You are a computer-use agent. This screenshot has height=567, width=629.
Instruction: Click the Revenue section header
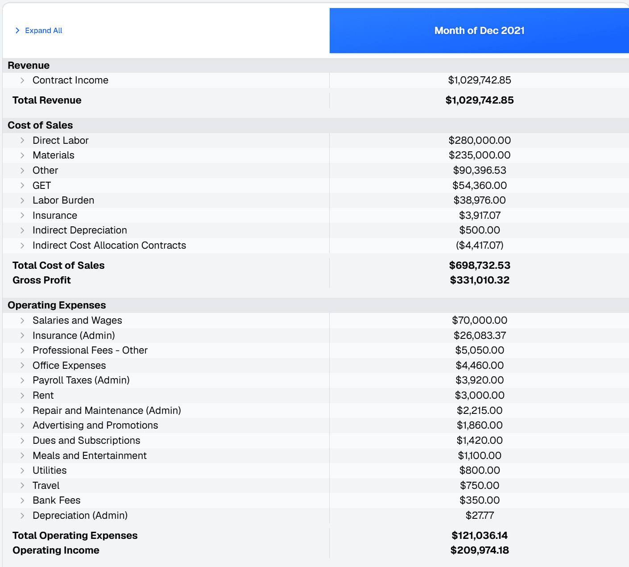(x=29, y=66)
